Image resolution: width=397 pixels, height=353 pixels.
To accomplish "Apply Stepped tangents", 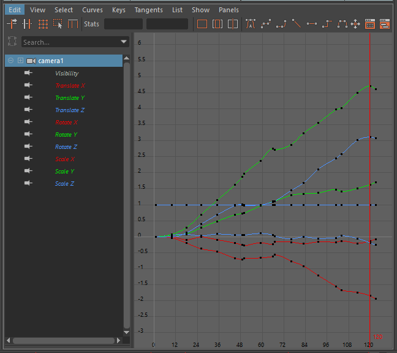I will (327, 24).
